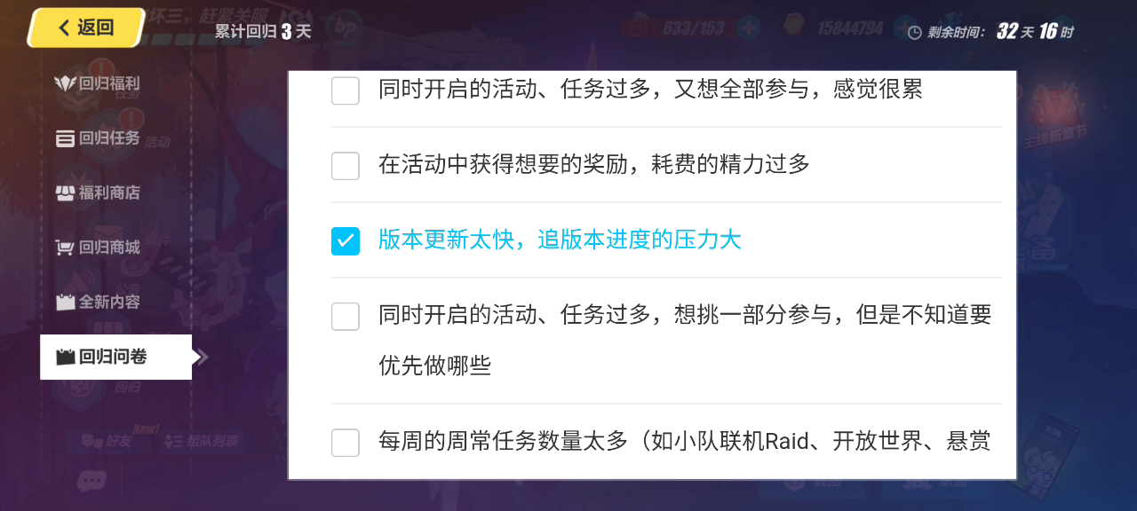Open the 回归任务 tab

[x=109, y=138]
